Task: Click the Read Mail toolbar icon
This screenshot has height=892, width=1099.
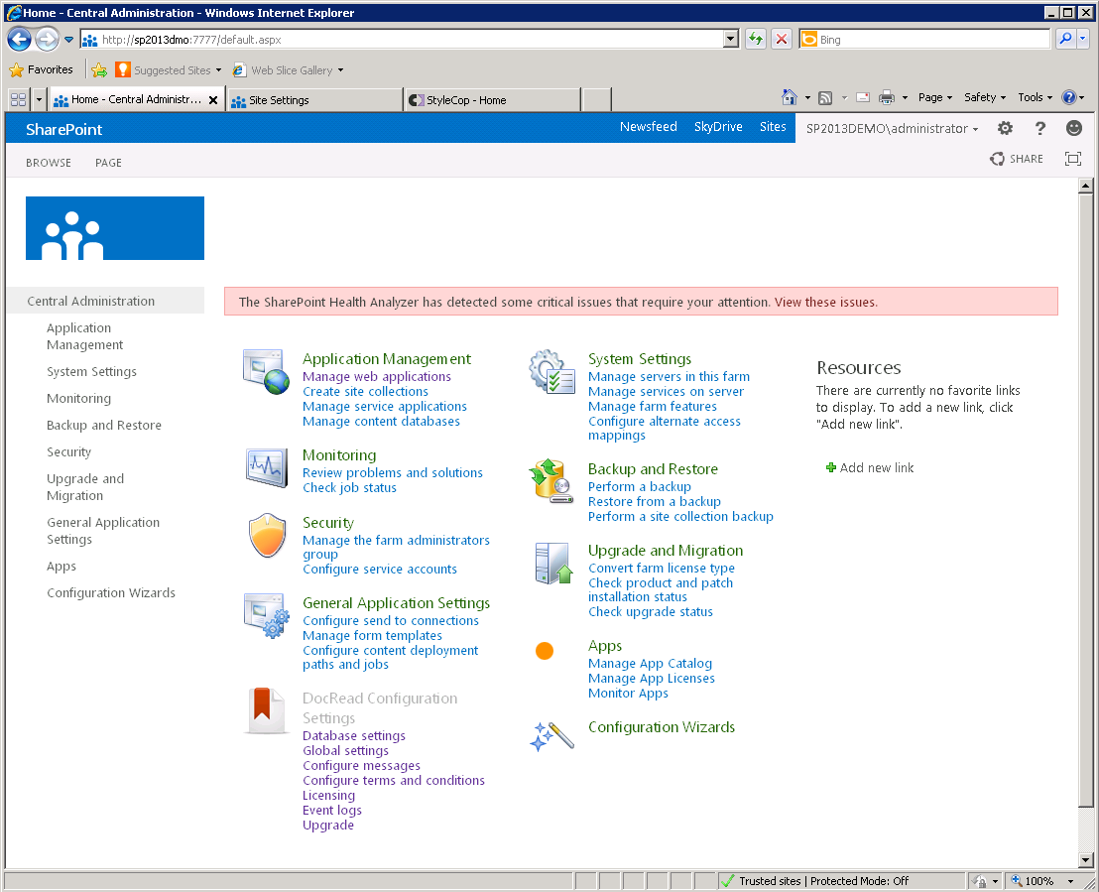Action: click(x=863, y=98)
